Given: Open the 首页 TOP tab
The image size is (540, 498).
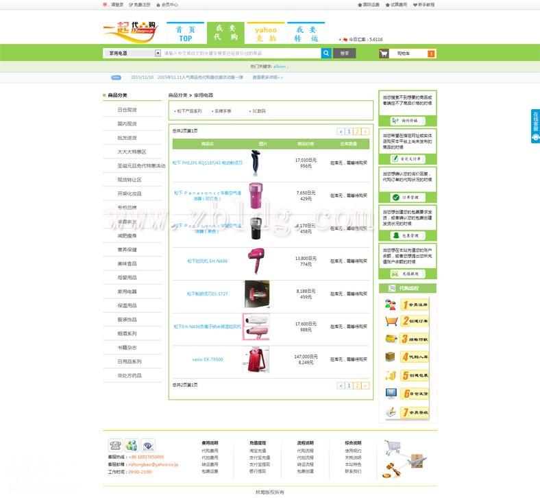Looking at the screenshot, I should (x=185, y=34).
